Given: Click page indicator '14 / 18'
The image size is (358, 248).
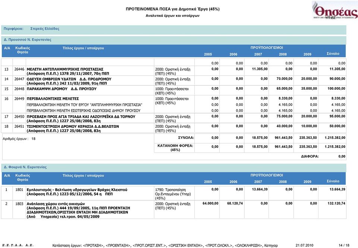Looking at the screenshot, I should coord(344,245).
